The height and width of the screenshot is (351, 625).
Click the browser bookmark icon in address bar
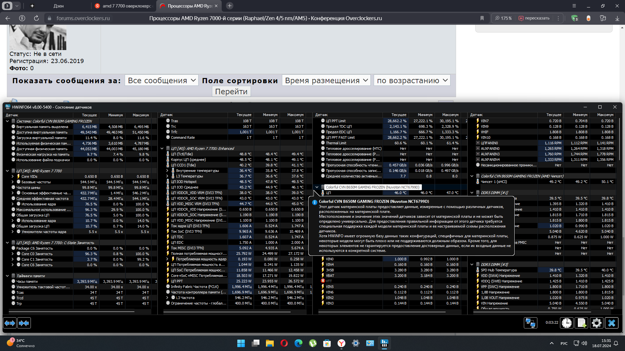point(482,18)
